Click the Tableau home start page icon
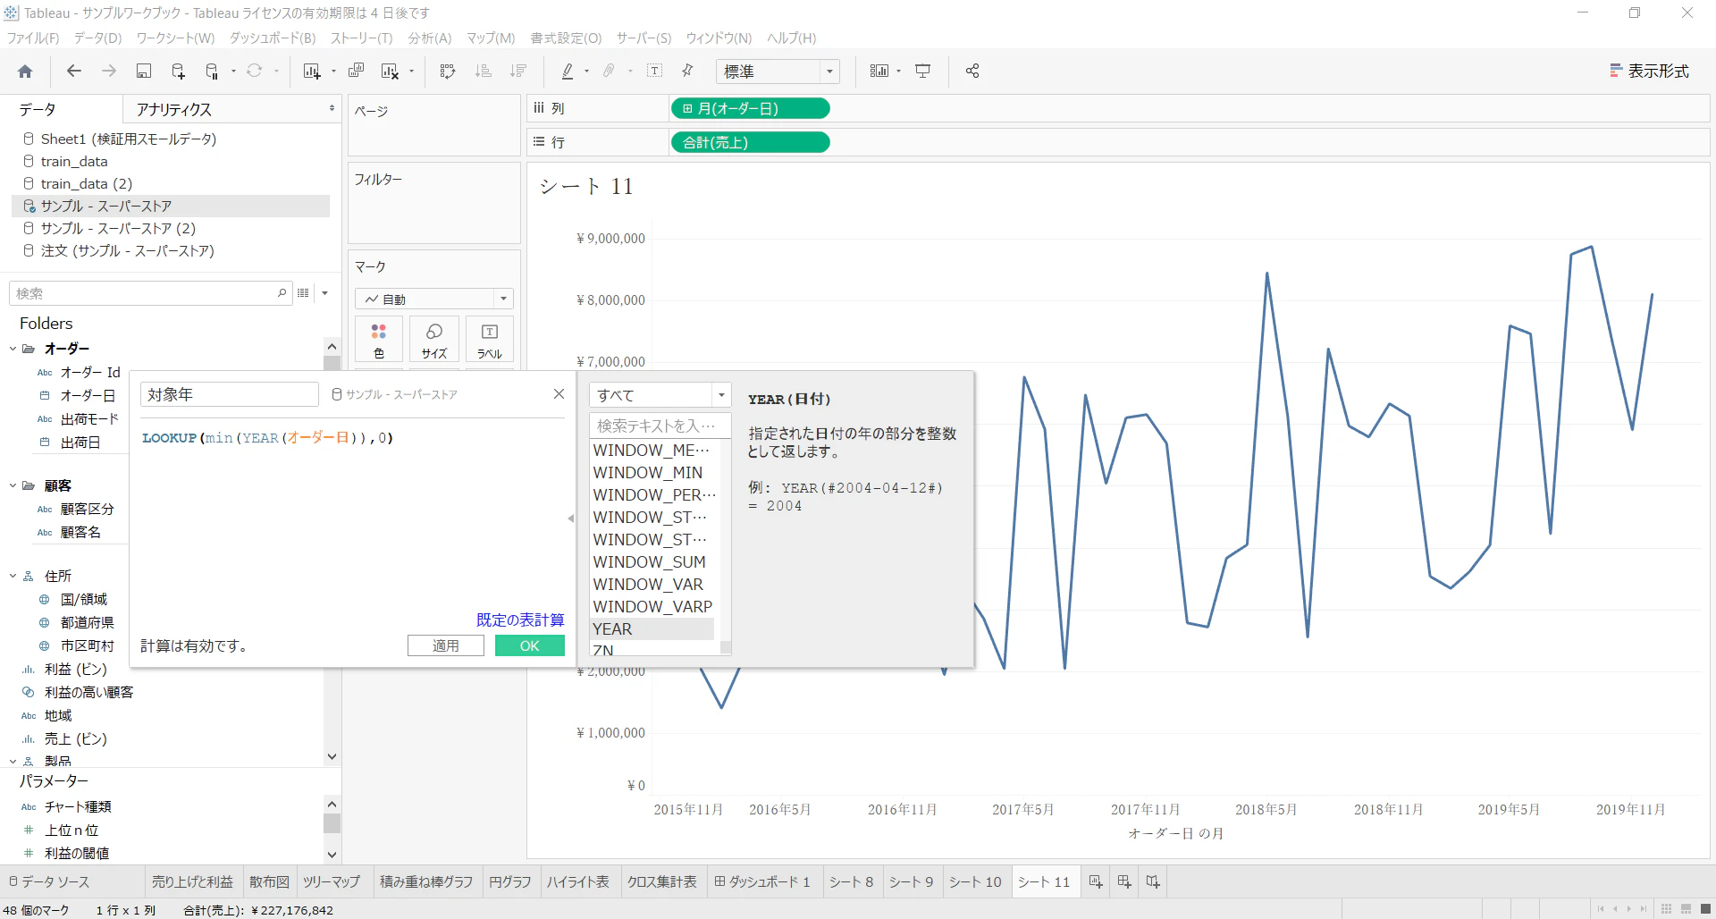 coord(25,72)
